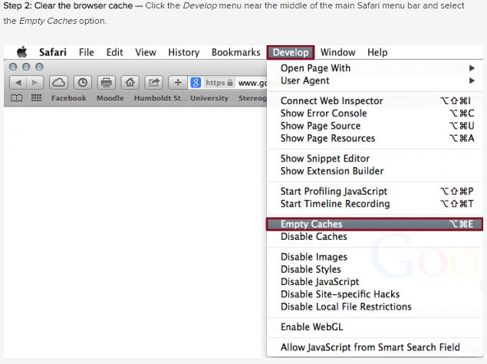Click the Develop menu
487x364 pixels.
pos(291,52)
